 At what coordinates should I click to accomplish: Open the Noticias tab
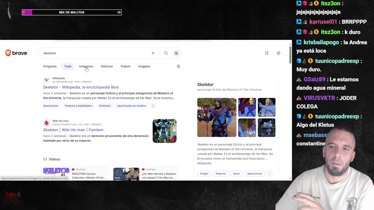click(x=107, y=66)
